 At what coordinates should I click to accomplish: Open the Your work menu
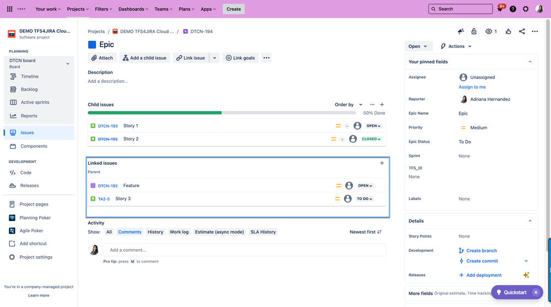click(x=48, y=9)
